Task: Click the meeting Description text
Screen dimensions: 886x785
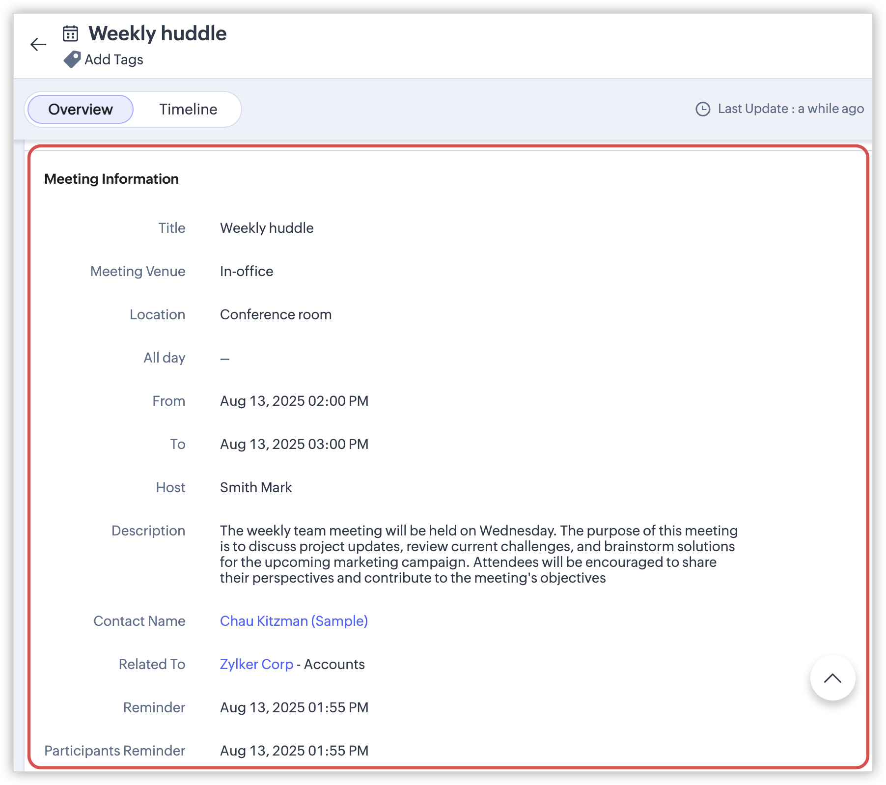Action: [x=478, y=554]
